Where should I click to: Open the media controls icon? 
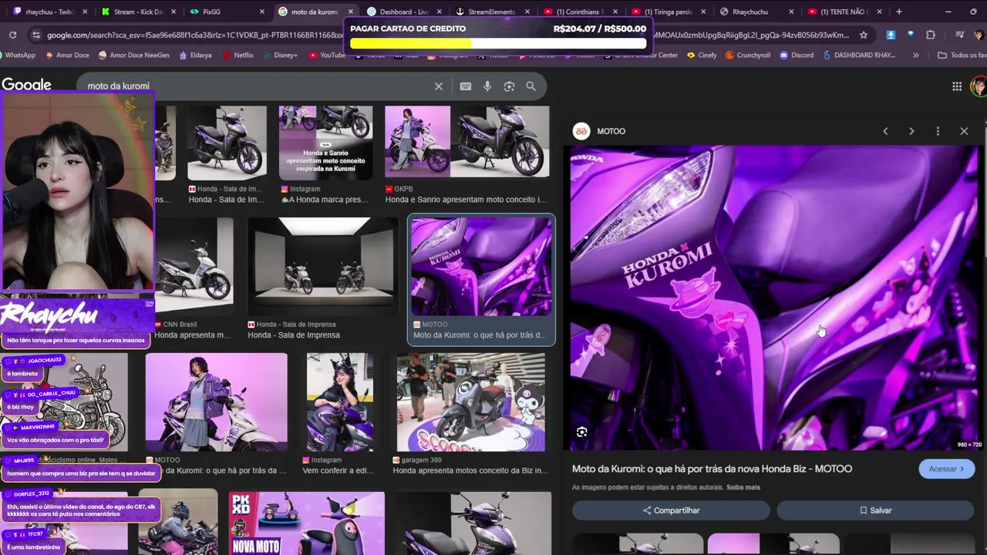959,35
